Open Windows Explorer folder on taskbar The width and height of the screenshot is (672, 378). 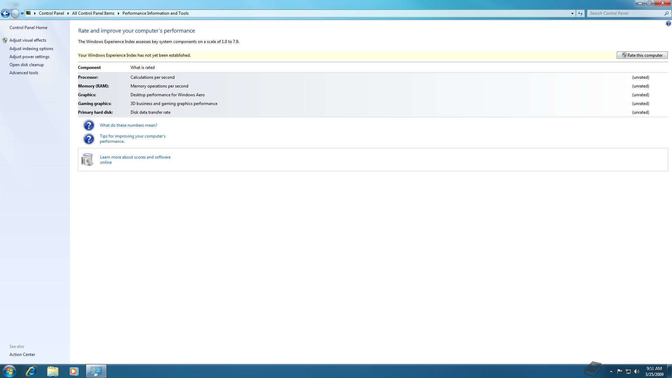52,371
